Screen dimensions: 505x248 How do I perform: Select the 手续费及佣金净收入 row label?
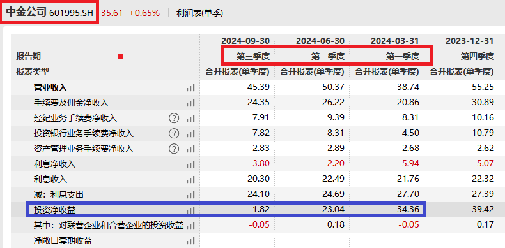coord(71,103)
